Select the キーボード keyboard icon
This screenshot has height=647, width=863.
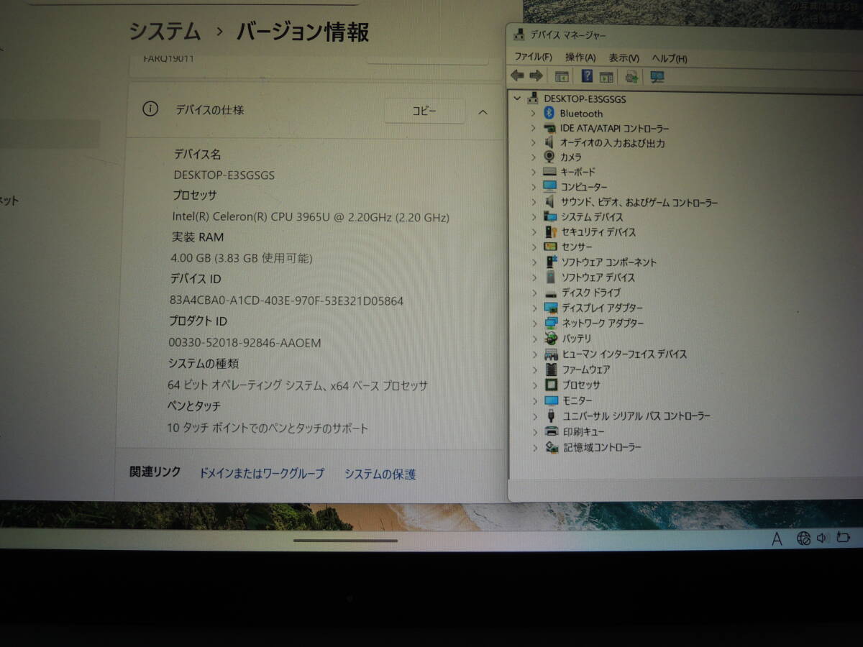click(549, 172)
